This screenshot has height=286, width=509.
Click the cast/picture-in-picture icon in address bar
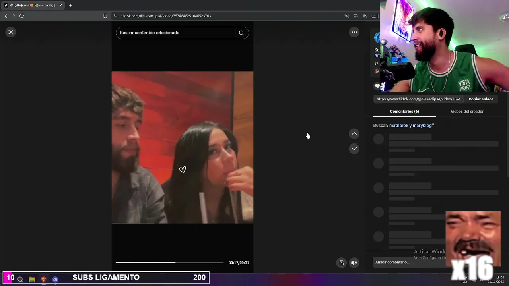point(356,16)
